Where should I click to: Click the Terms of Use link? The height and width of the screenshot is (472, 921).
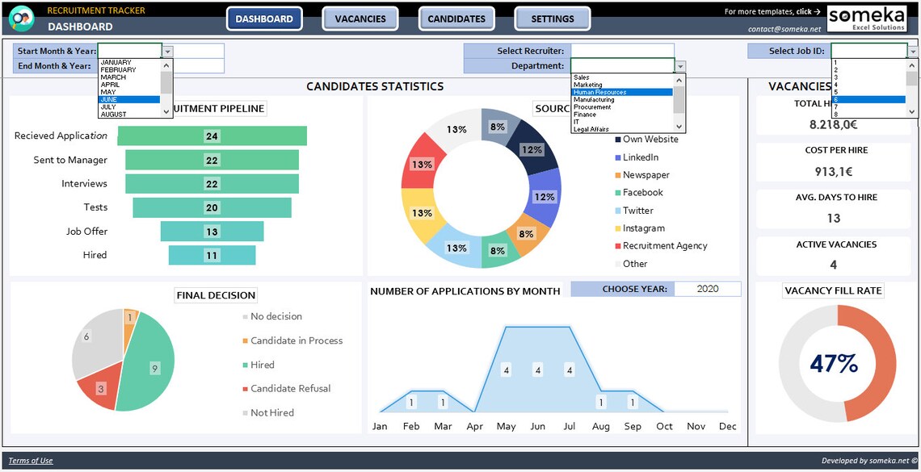tap(30, 460)
